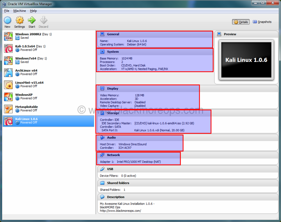
Task: Open the General section heading
Action: (x=113, y=34)
